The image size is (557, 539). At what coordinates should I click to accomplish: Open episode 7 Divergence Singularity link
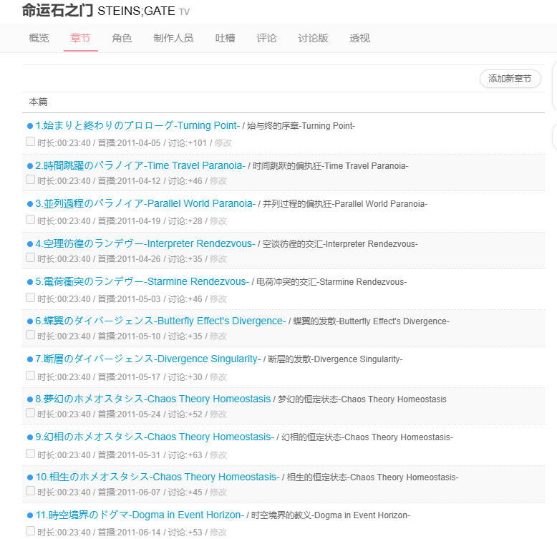(x=148, y=359)
